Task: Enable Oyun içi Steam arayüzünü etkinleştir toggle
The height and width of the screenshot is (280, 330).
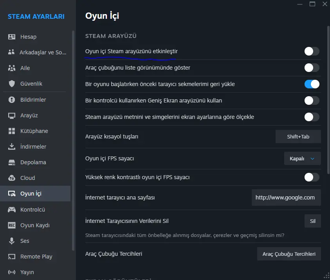Action: 312,51
